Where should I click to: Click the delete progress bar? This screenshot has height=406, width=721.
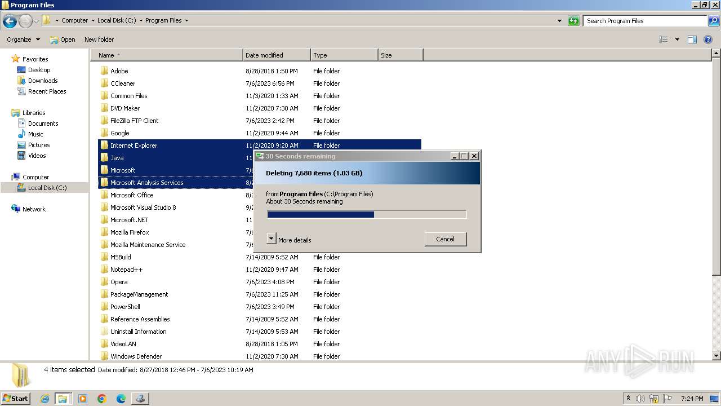click(367, 214)
